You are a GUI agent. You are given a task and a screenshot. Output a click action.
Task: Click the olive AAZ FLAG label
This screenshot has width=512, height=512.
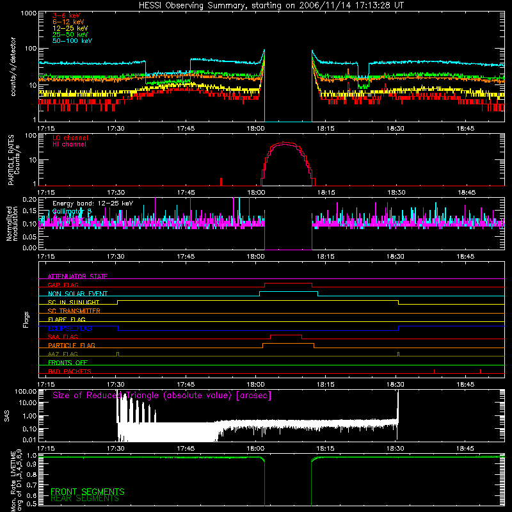[63, 354]
